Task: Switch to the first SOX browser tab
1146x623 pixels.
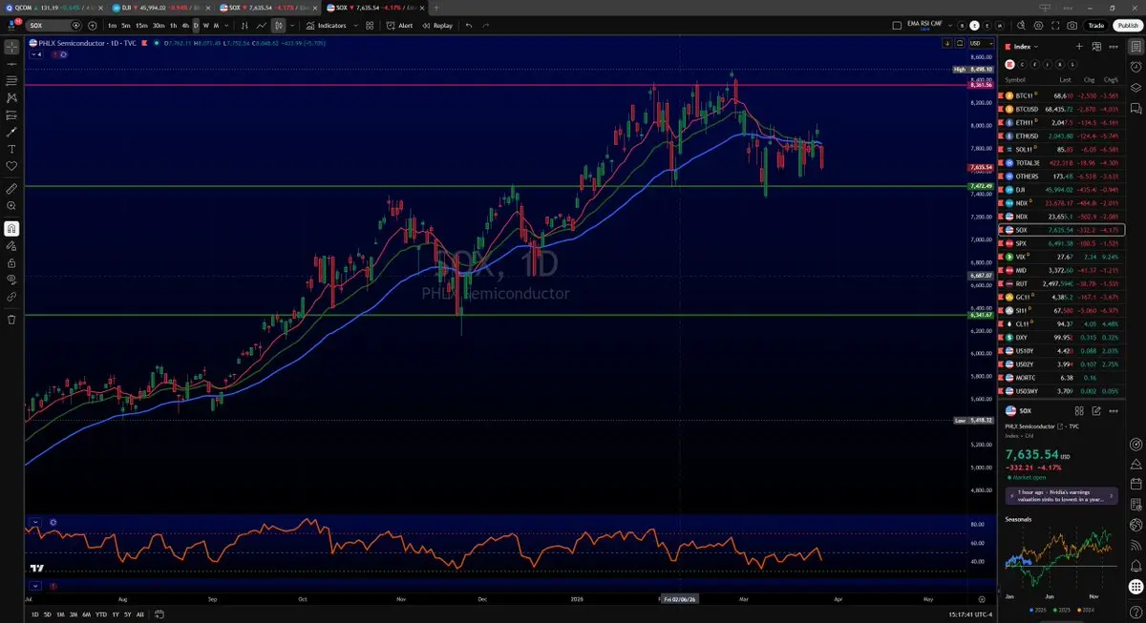Action: (270, 7)
